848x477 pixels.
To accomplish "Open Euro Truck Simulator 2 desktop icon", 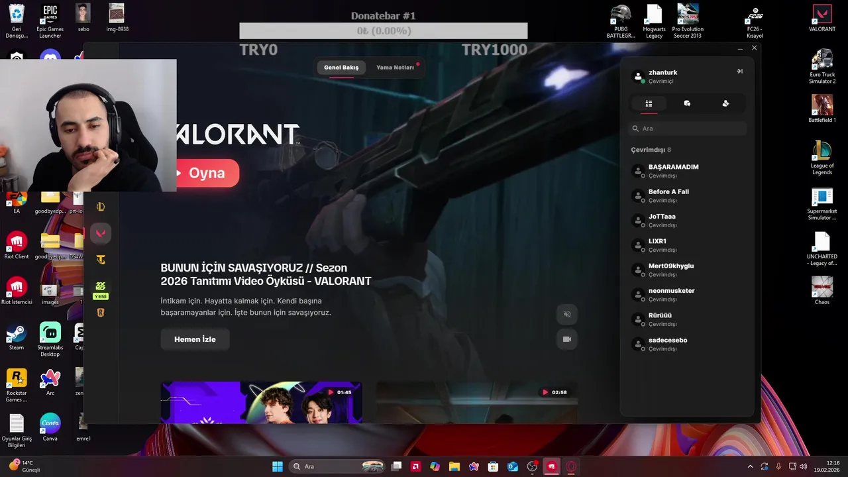I will 822,67.
